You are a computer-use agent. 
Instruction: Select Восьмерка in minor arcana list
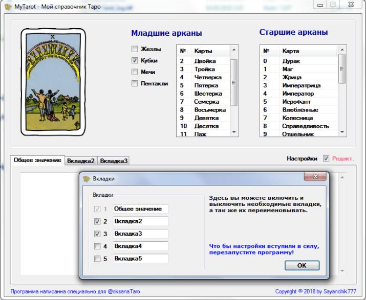[x=204, y=110]
